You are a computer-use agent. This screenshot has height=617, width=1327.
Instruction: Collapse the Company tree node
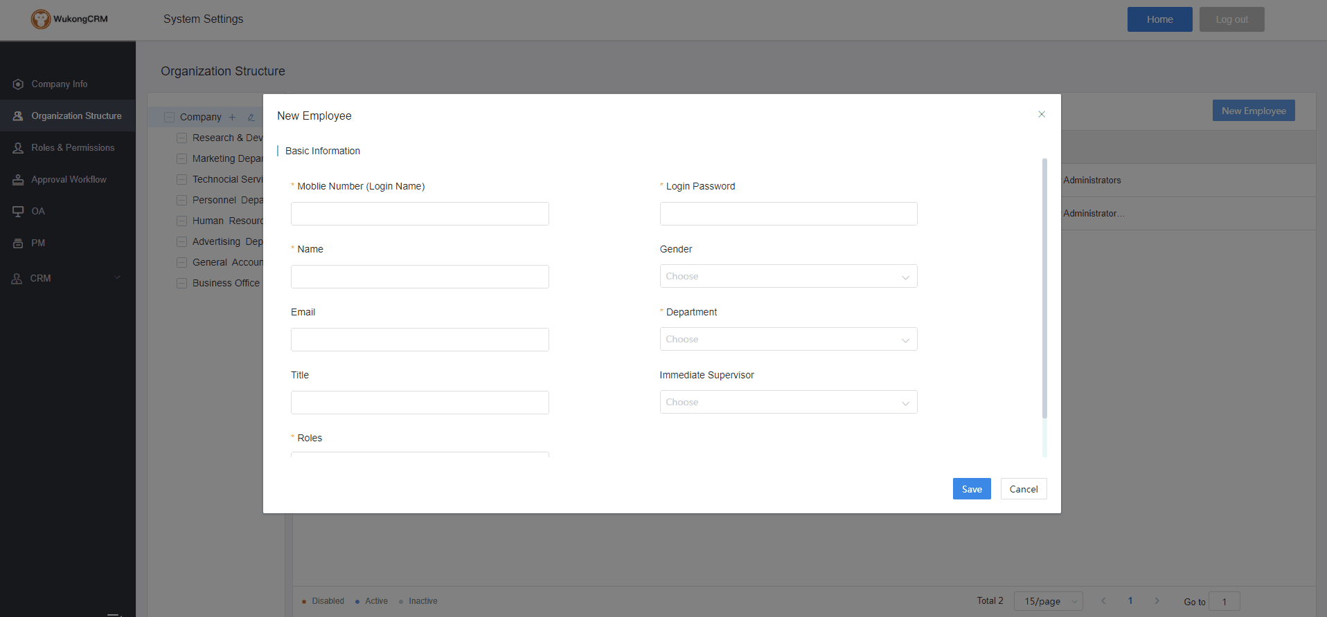tap(169, 117)
